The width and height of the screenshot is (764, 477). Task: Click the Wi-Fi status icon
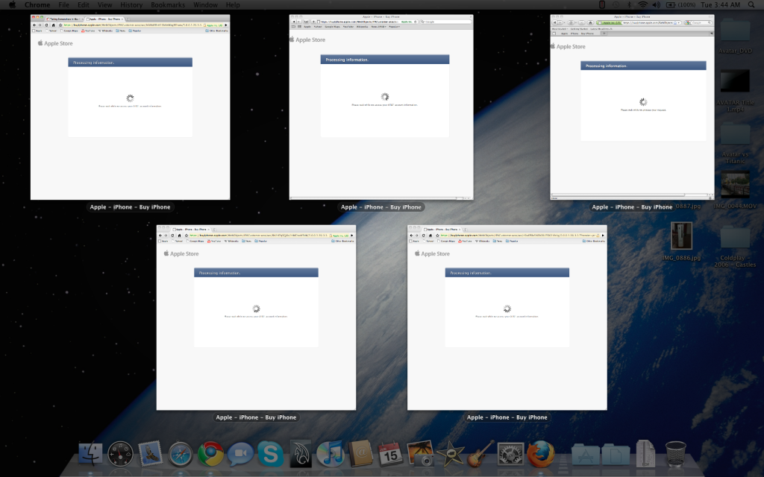642,5
